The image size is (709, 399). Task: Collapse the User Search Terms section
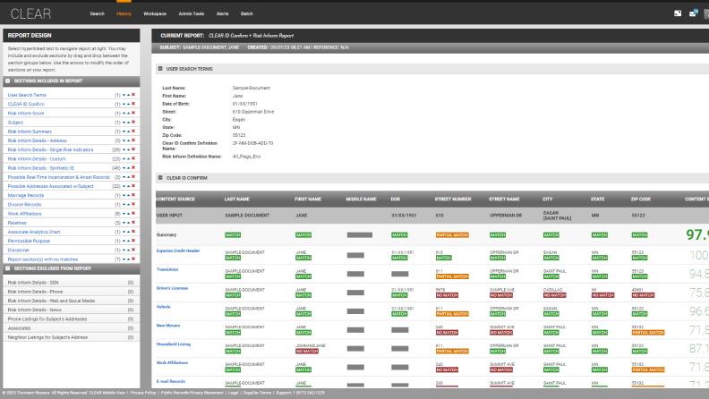[159, 68]
